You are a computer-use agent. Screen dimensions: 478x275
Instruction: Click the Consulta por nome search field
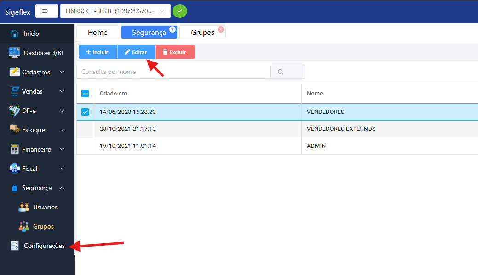tap(173, 72)
